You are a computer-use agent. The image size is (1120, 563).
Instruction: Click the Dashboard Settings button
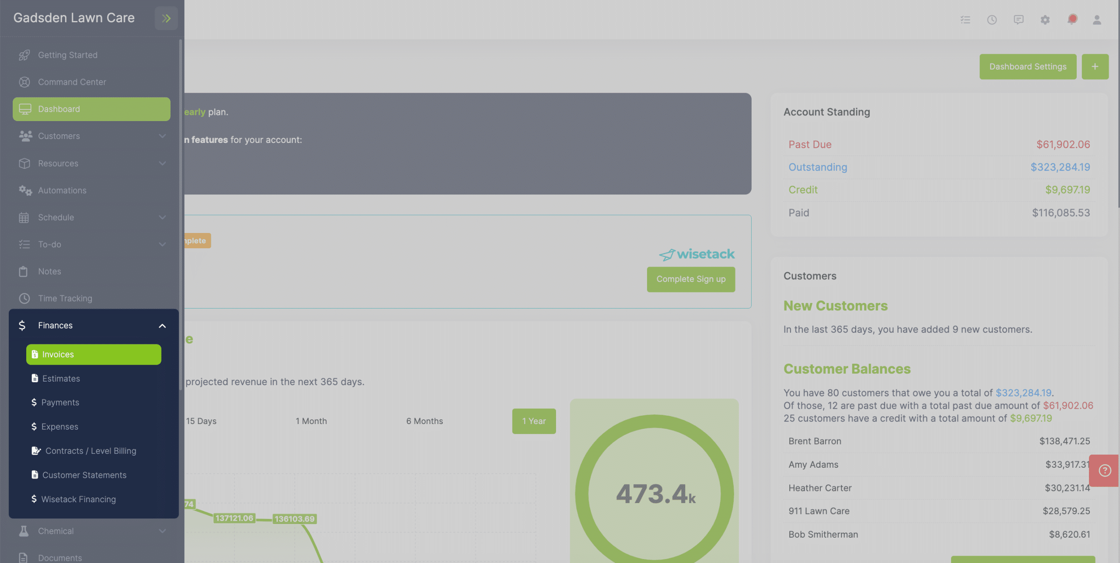coord(1028,66)
